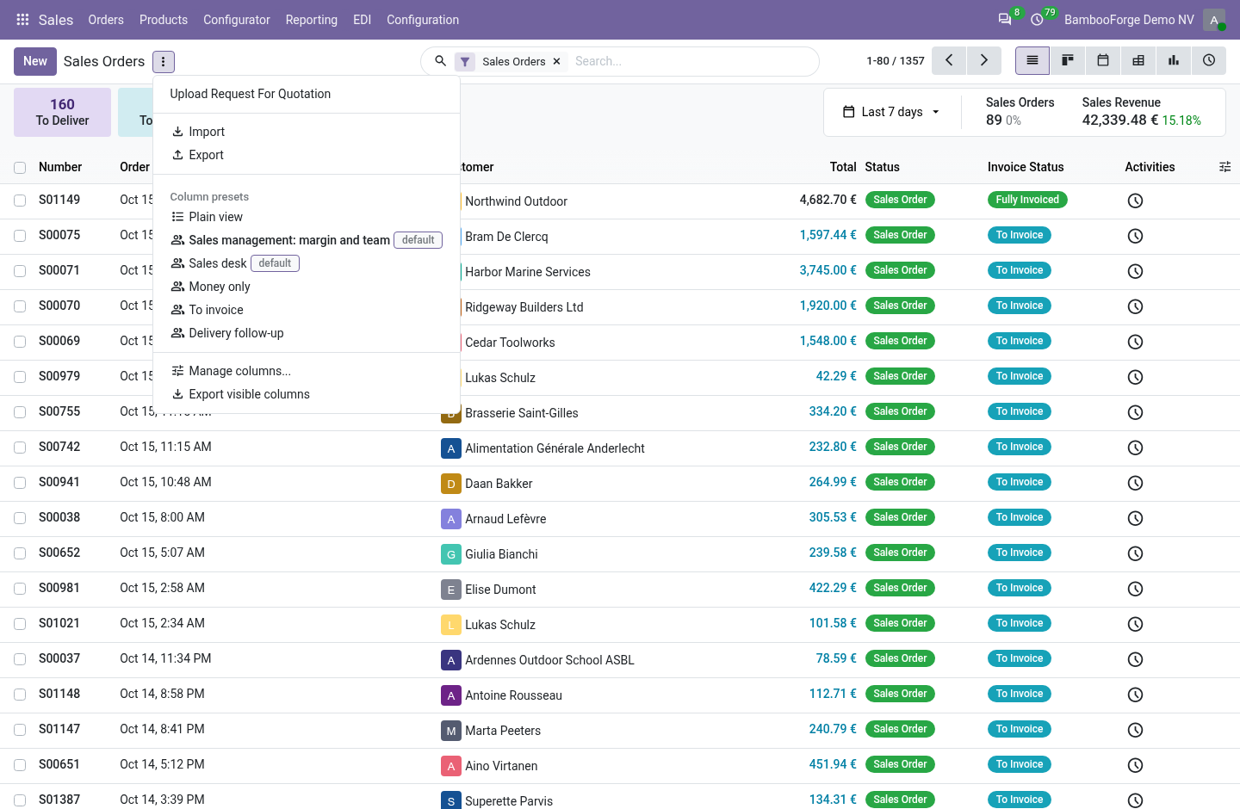Image resolution: width=1240 pixels, height=809 pixels.
Task: Go to previous page of records
Action: click(x=949, y=60)
